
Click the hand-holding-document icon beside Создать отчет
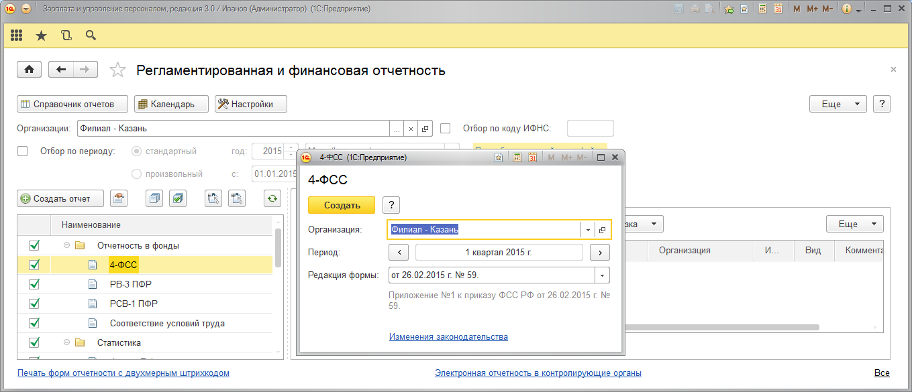(119, 198)
